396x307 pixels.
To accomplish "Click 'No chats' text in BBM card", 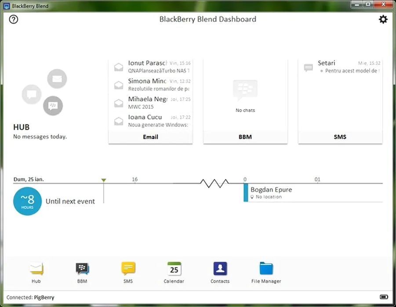I will [245, 110].
